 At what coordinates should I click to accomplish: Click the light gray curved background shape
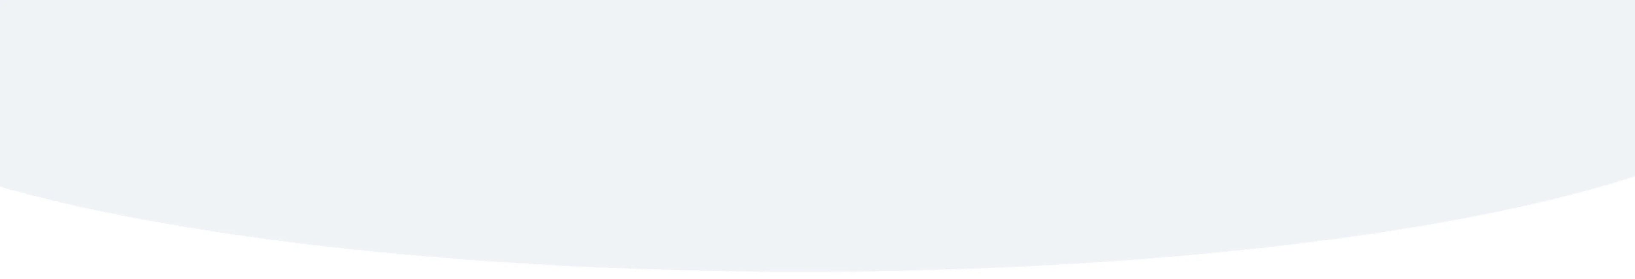817,127
